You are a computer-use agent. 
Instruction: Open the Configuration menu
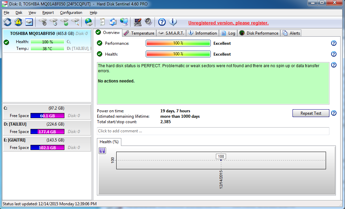[x=71, y=13]
